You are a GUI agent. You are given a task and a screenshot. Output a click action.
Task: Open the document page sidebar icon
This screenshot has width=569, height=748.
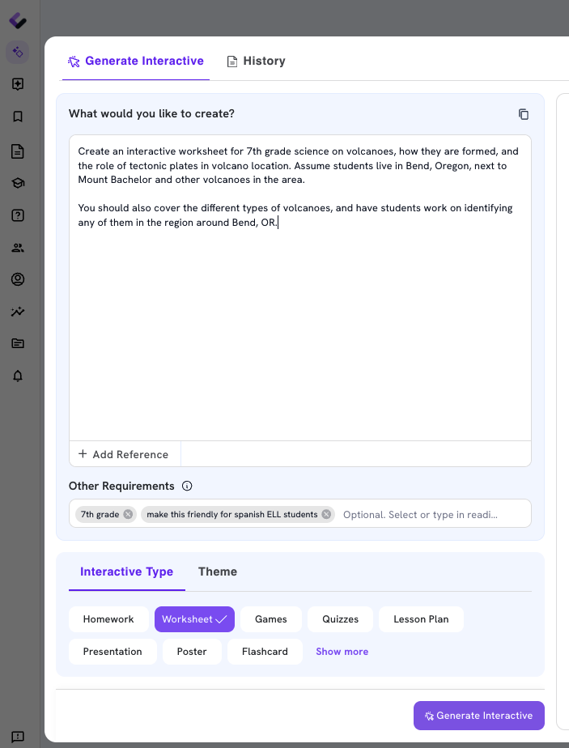18,151
